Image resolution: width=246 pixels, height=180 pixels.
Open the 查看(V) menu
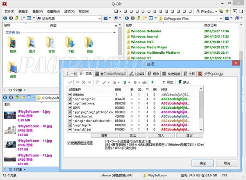click(x=37, y=11)
